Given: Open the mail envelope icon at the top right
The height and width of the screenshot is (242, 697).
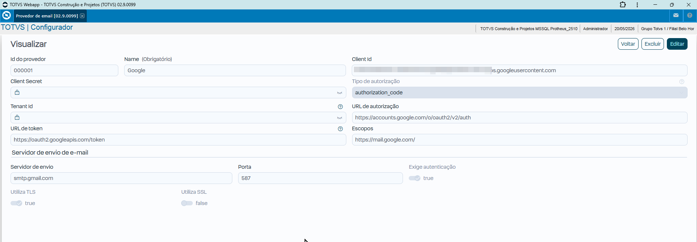Looking at the screenshot, I should coord(676,16).
